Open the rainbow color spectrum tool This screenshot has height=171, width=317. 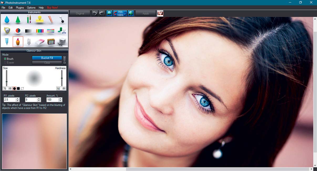pyautogui.click(x=40, y=31)
